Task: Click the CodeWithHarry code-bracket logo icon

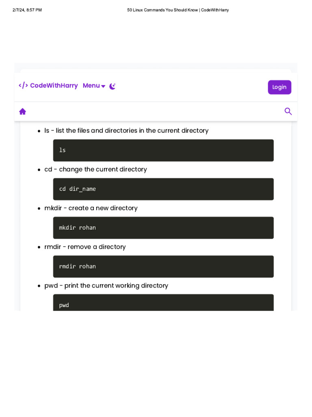Action: [x=23, y=86]
